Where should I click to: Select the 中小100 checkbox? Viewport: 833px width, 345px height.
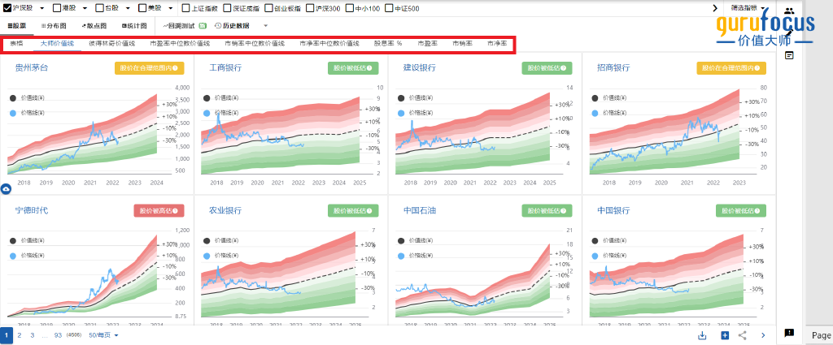(349, 8)
